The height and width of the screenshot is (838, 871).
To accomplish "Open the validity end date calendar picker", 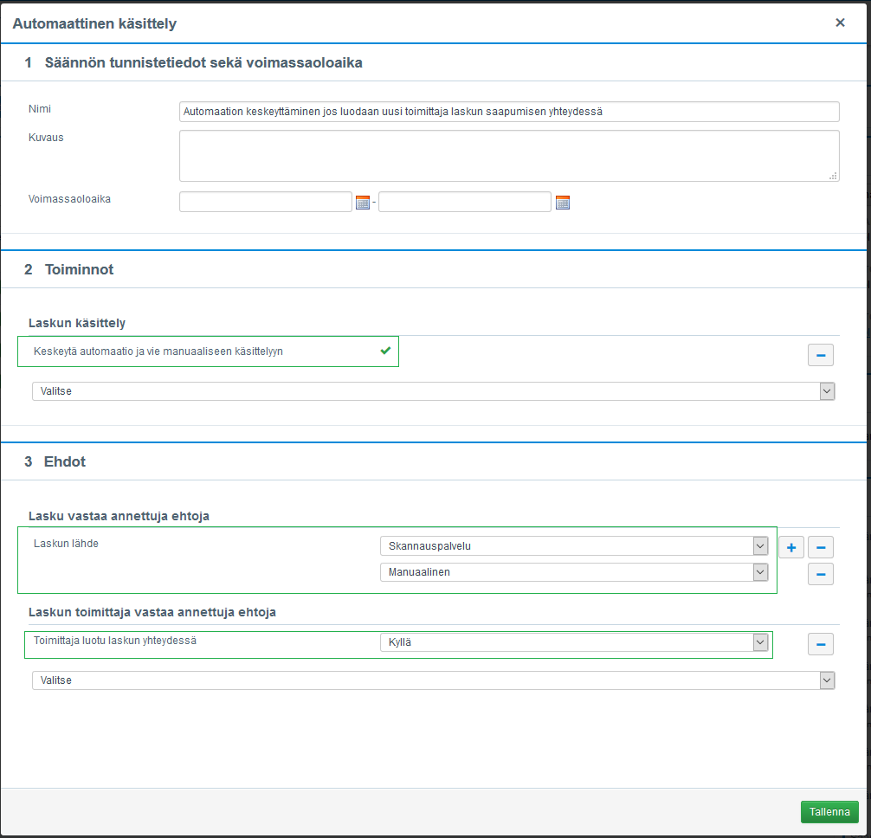I will point(563,203).
